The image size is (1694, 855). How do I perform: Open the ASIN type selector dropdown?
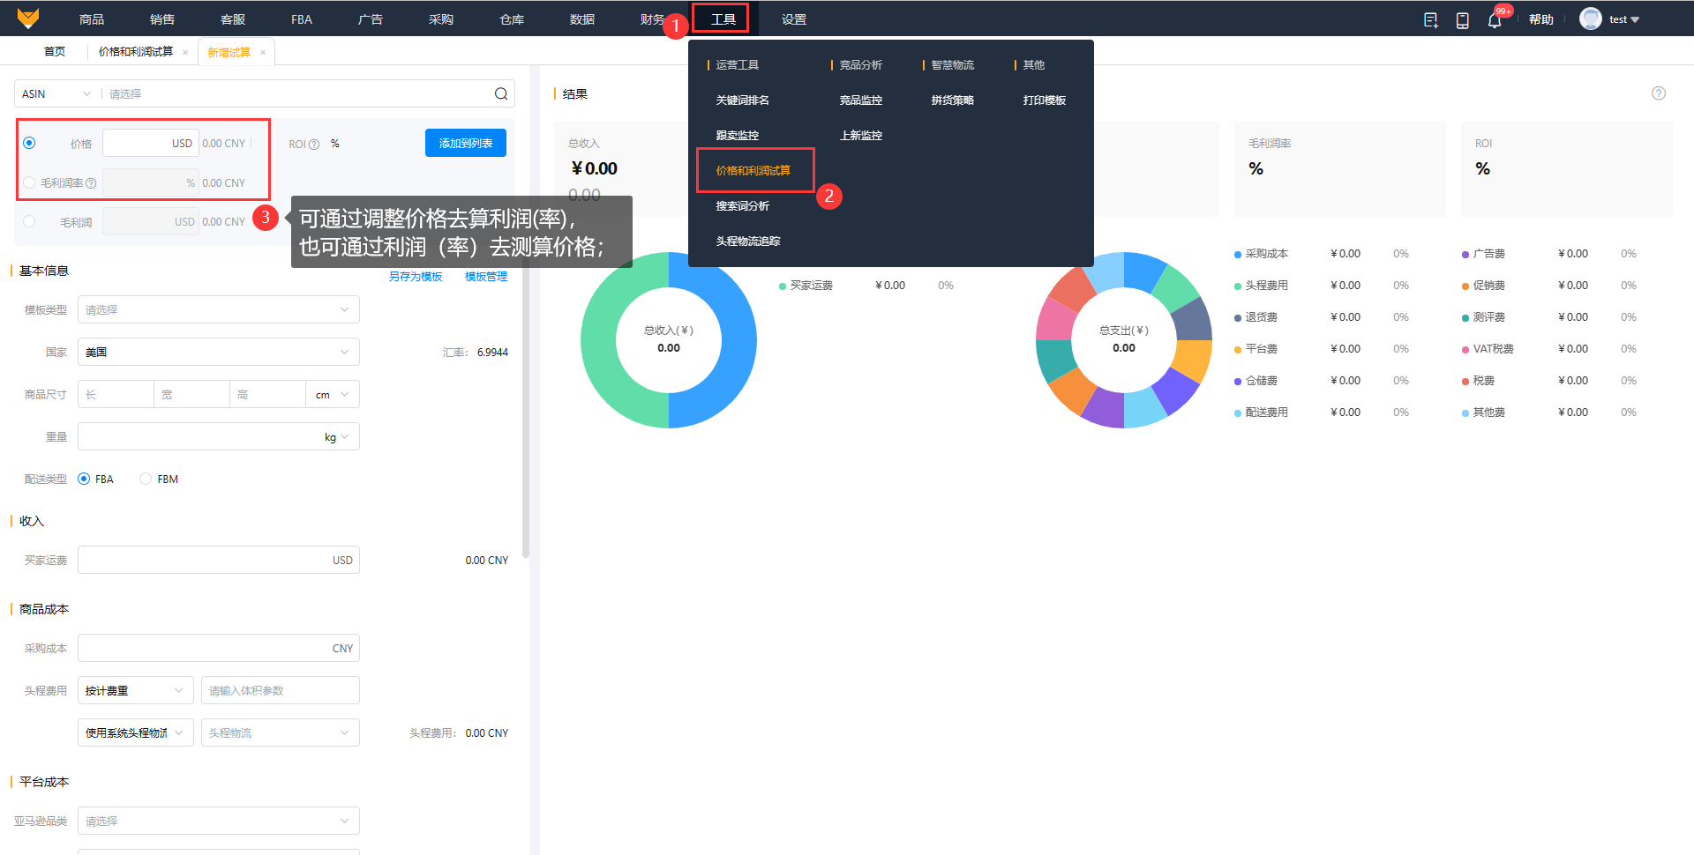coord(56,93)
